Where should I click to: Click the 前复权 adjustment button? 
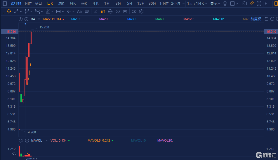click(256, 19)
